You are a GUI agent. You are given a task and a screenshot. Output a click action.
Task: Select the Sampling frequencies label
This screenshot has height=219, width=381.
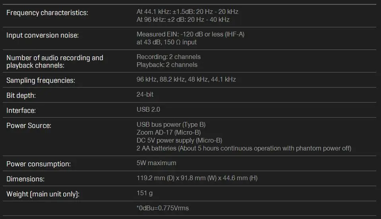[41, 80]
